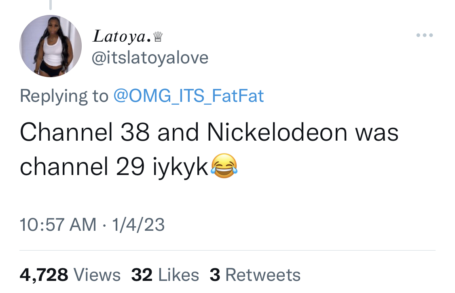455x293 pixels.
Task: Select the tweet line 'Channel 38 and Nickelodeon was'
Action: coord(209,132)
